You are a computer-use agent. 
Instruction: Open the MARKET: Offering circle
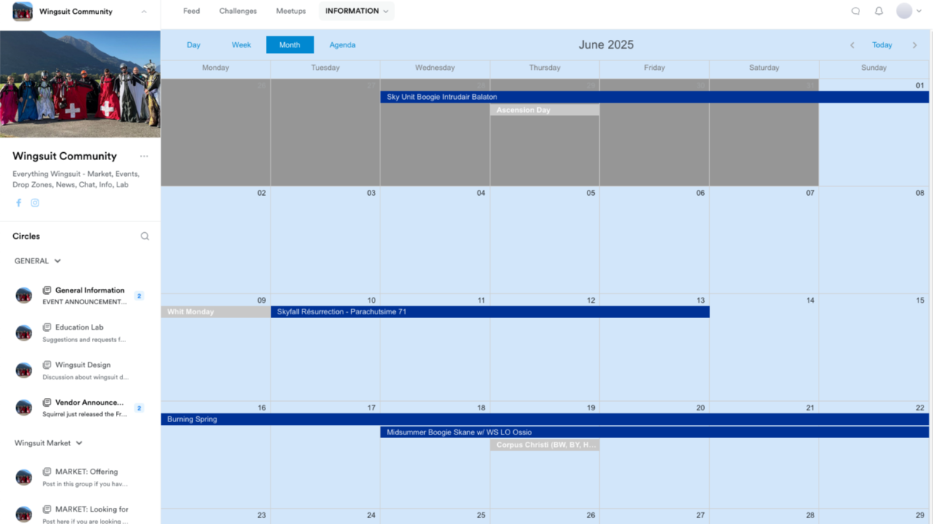[x=80, y=477]
